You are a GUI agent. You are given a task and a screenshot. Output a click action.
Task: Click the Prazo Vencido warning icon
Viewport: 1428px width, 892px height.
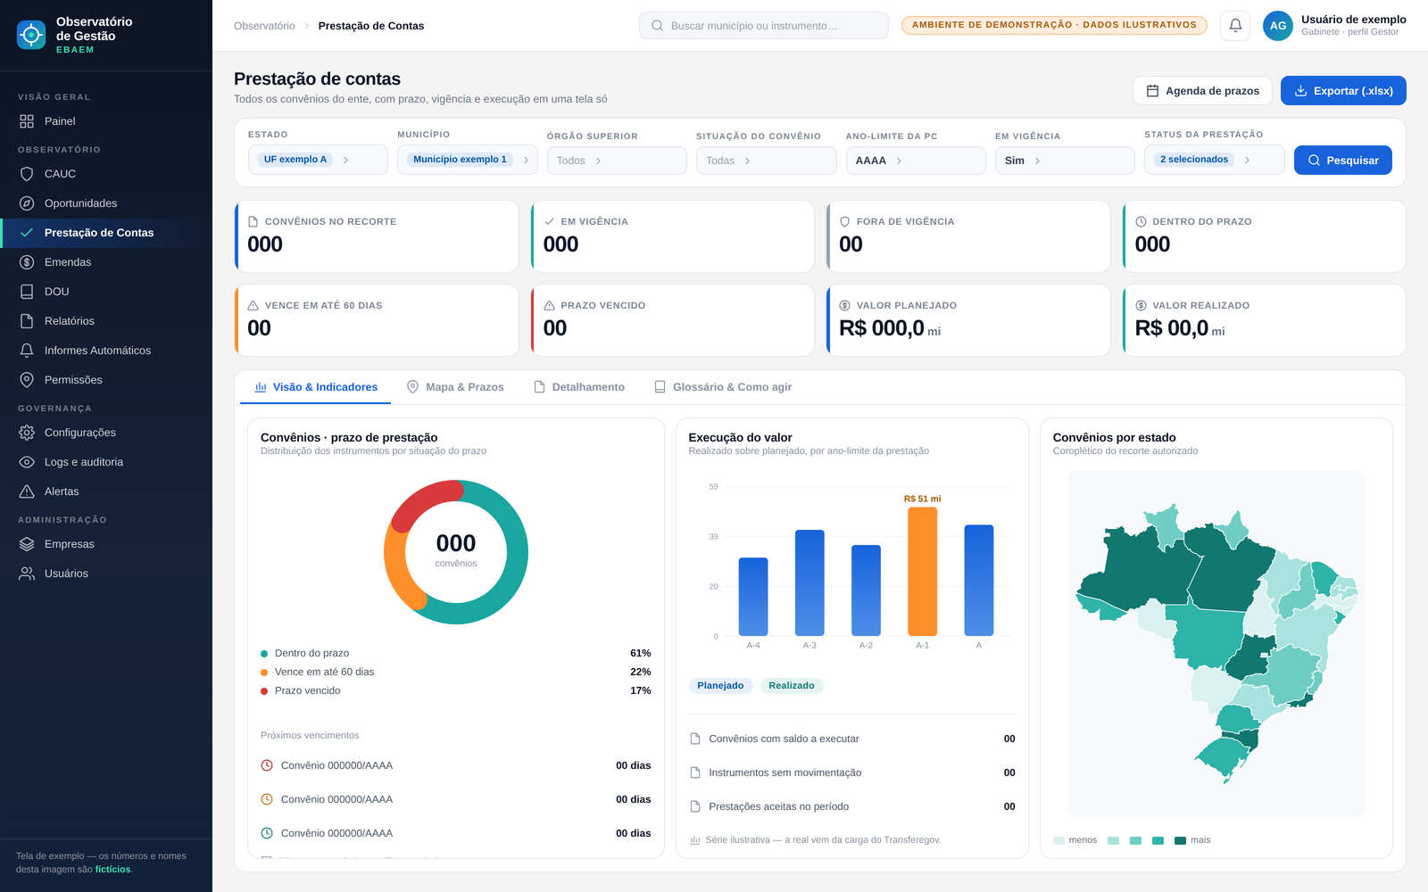point(549,305)
